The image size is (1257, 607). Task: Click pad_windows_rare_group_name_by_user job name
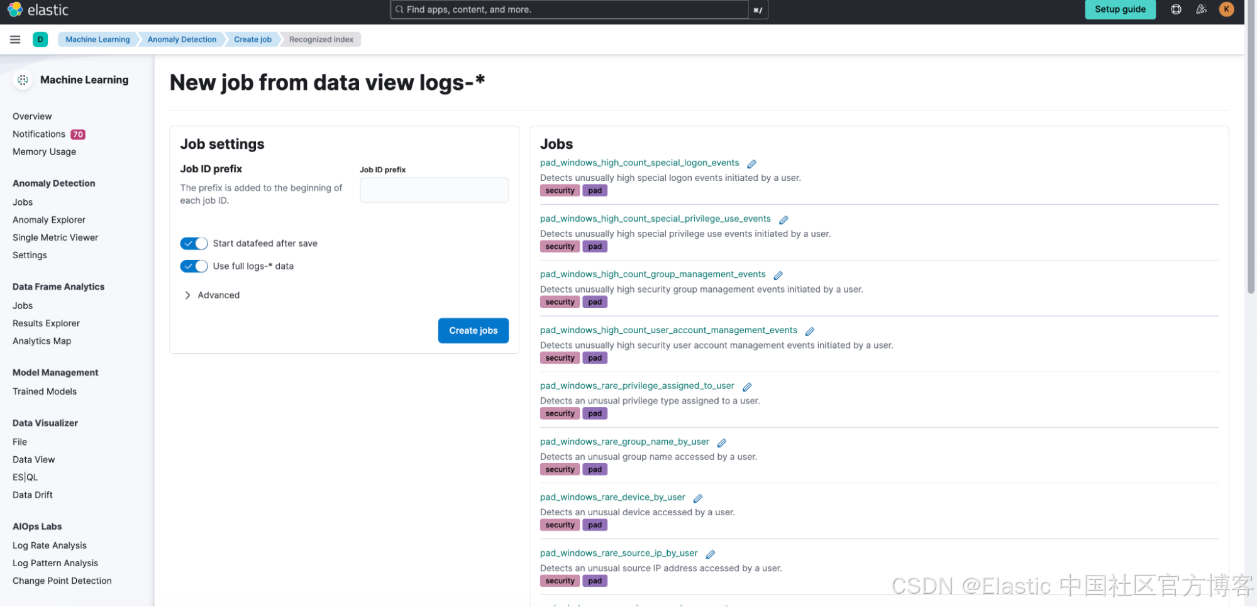click(x=624, y=442)
